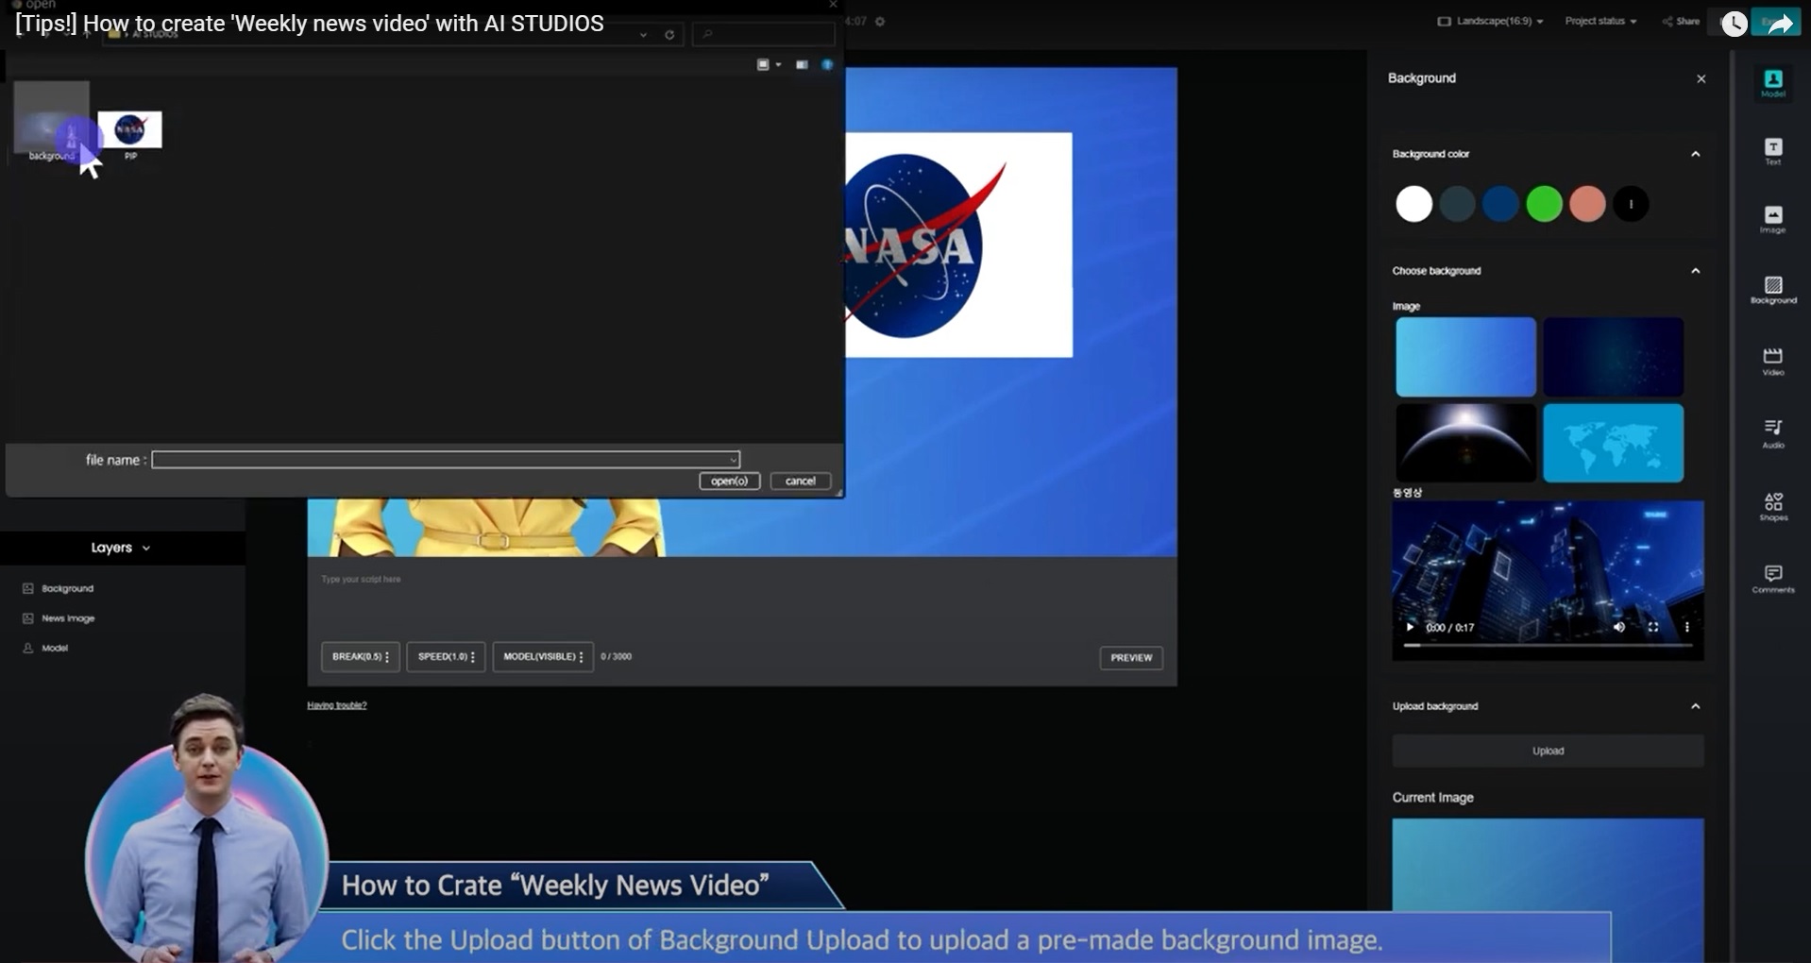Mute the background video preview
The height and width of the screenshot is (963, 1811).
coord(1618,627)
